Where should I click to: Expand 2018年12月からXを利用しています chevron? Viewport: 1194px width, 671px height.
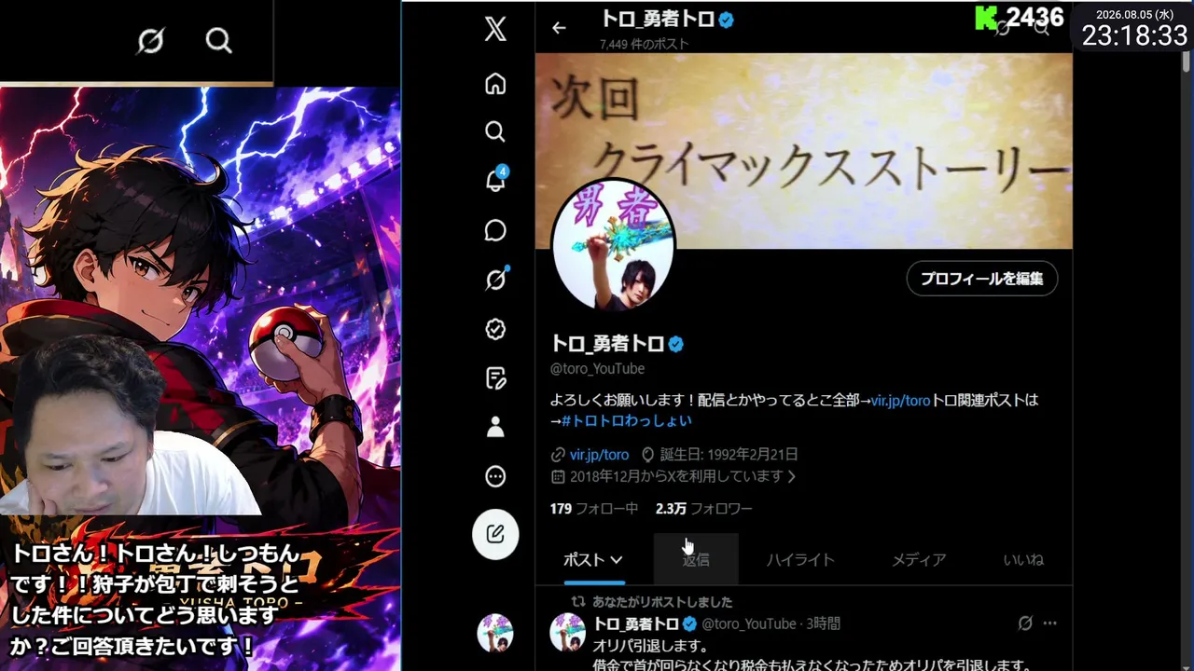(x=792, y=476)
